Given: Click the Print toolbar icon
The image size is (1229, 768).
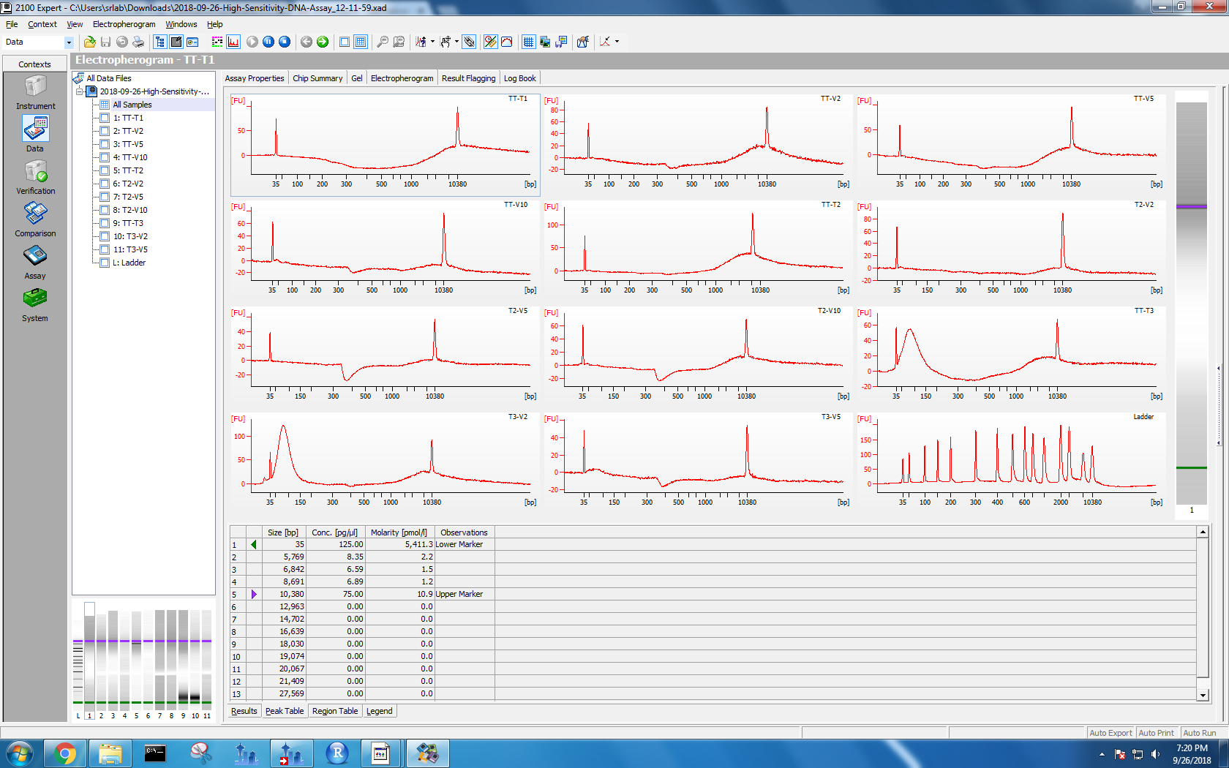Looking at the screenshot, I should click(138, 42).
